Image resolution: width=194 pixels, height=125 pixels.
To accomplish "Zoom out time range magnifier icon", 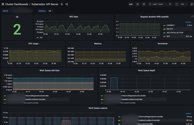I will (x=170, y=4).
